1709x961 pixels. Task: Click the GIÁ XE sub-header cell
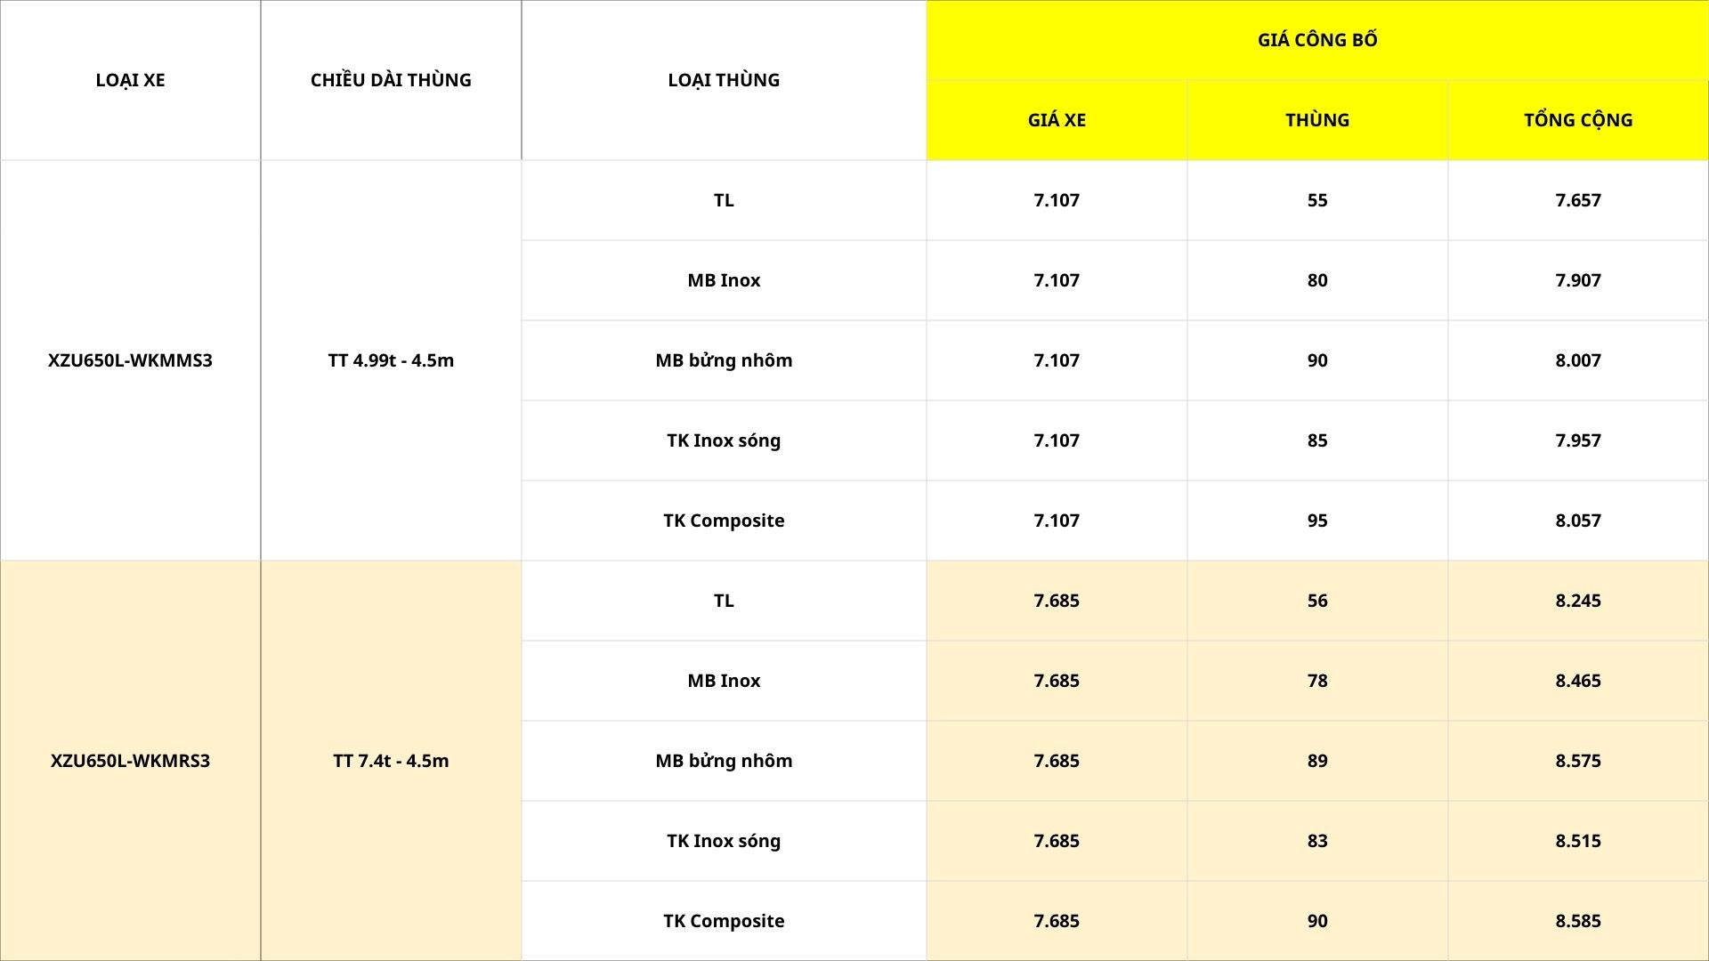1056,120
